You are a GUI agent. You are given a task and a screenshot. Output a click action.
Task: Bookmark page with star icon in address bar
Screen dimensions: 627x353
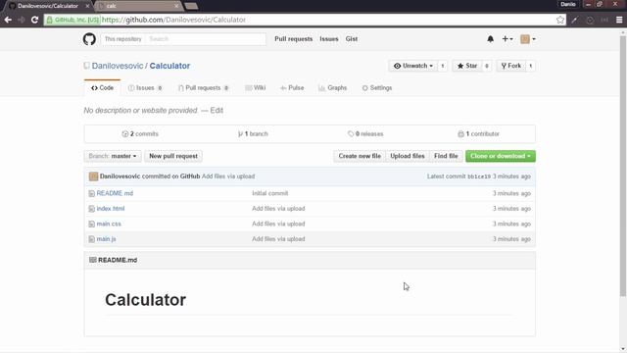(560, 20)
